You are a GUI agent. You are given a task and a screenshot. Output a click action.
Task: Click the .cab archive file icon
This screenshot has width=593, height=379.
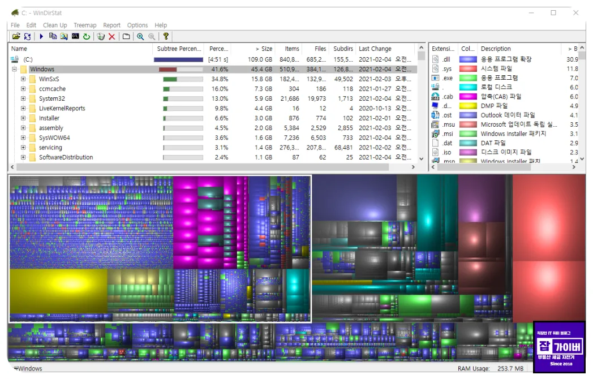coord(436,97)
